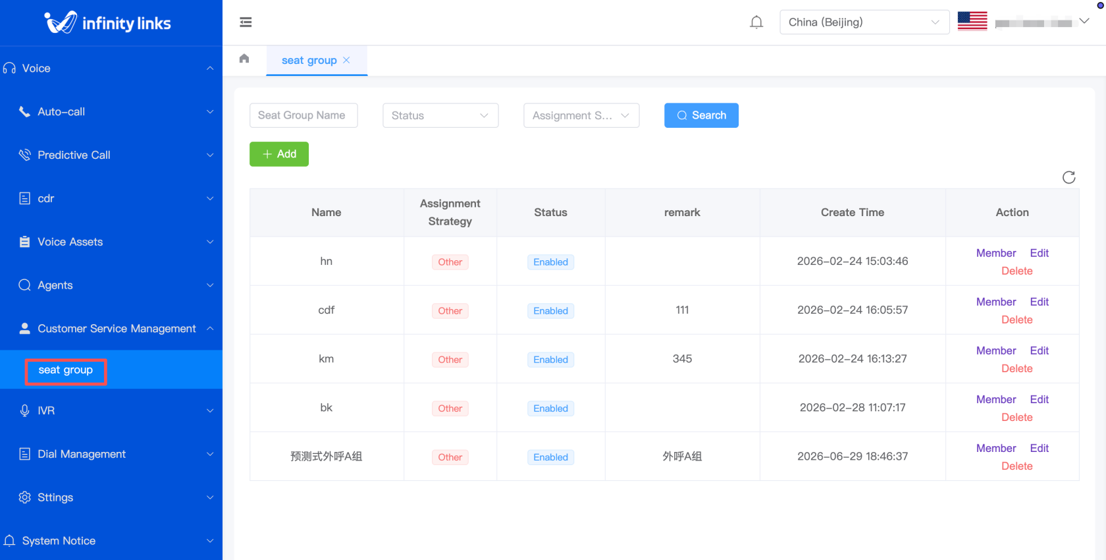Click the IVR microphone icon

click(x=24, y=410)
